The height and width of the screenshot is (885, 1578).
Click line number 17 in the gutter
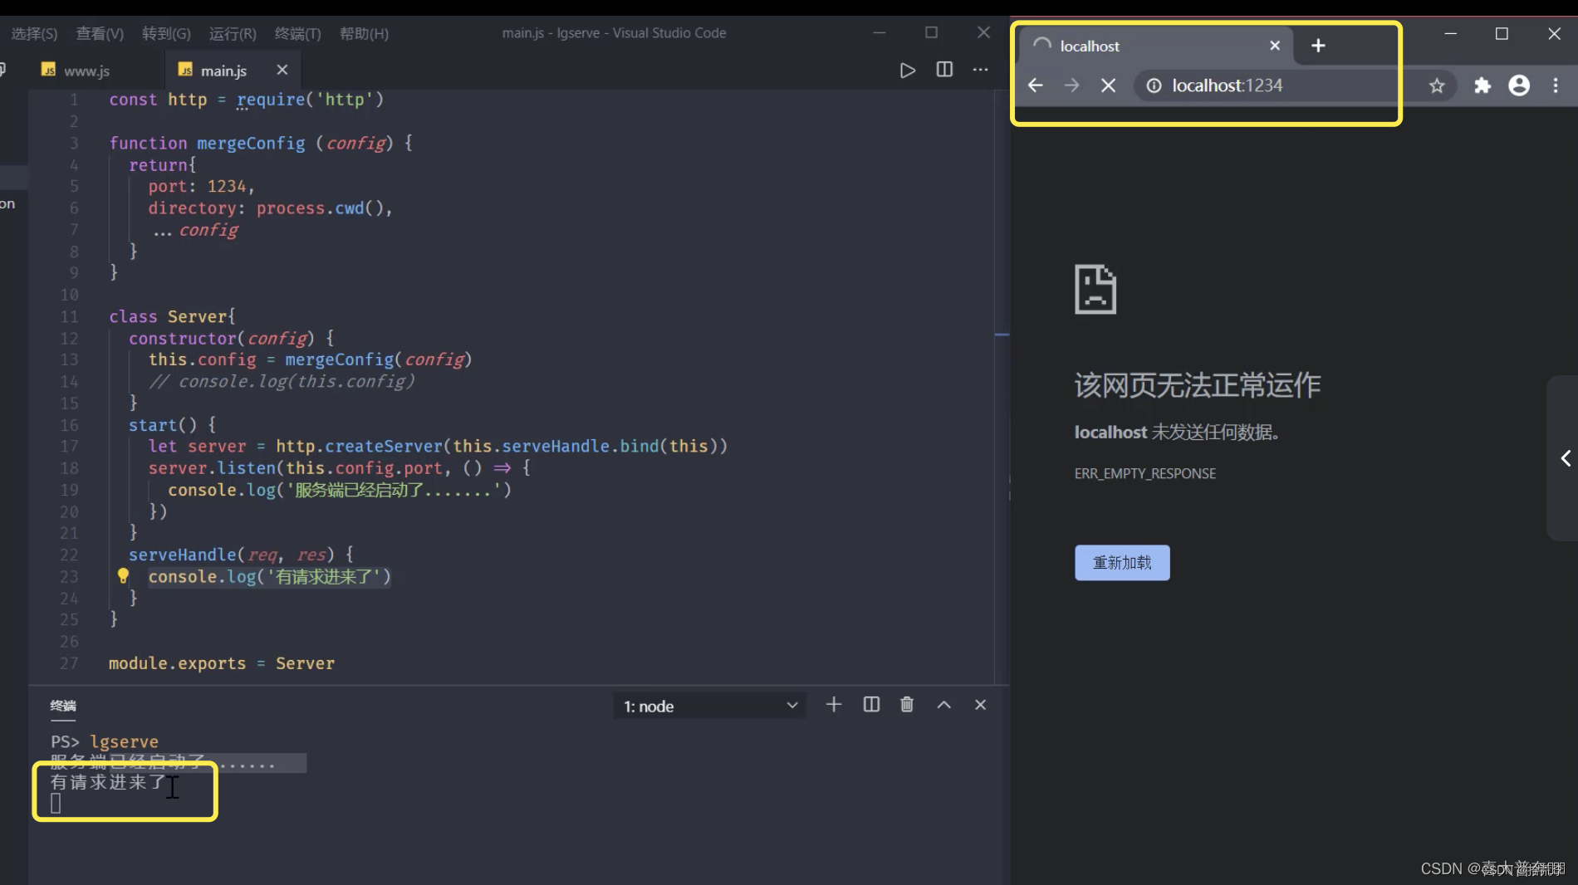[x=70, y=446]
